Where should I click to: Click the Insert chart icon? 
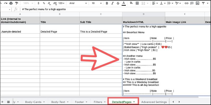click(198, 3)
